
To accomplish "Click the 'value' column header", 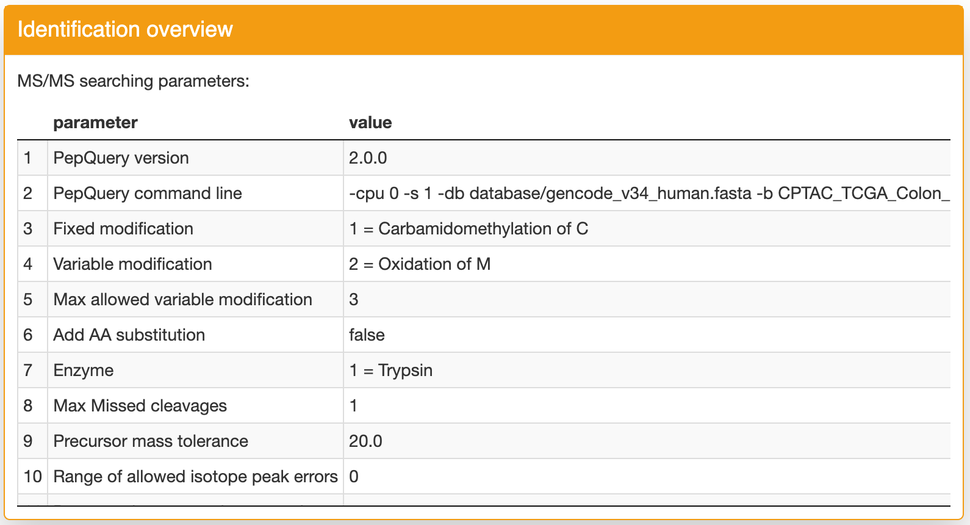I will coord(370,123).
